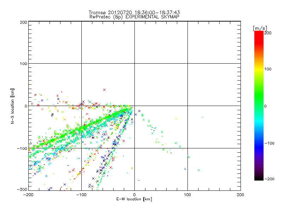Pick the yellow band of the velocity colorbar
This screenshot has width=283, height=212.
259,69
